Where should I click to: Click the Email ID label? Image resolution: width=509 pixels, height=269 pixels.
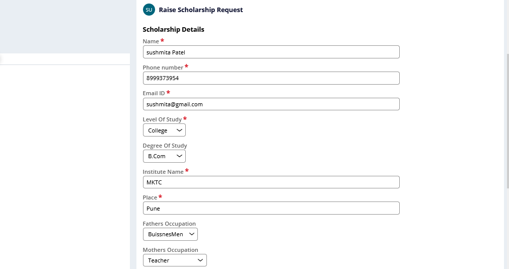pos(154,93)
